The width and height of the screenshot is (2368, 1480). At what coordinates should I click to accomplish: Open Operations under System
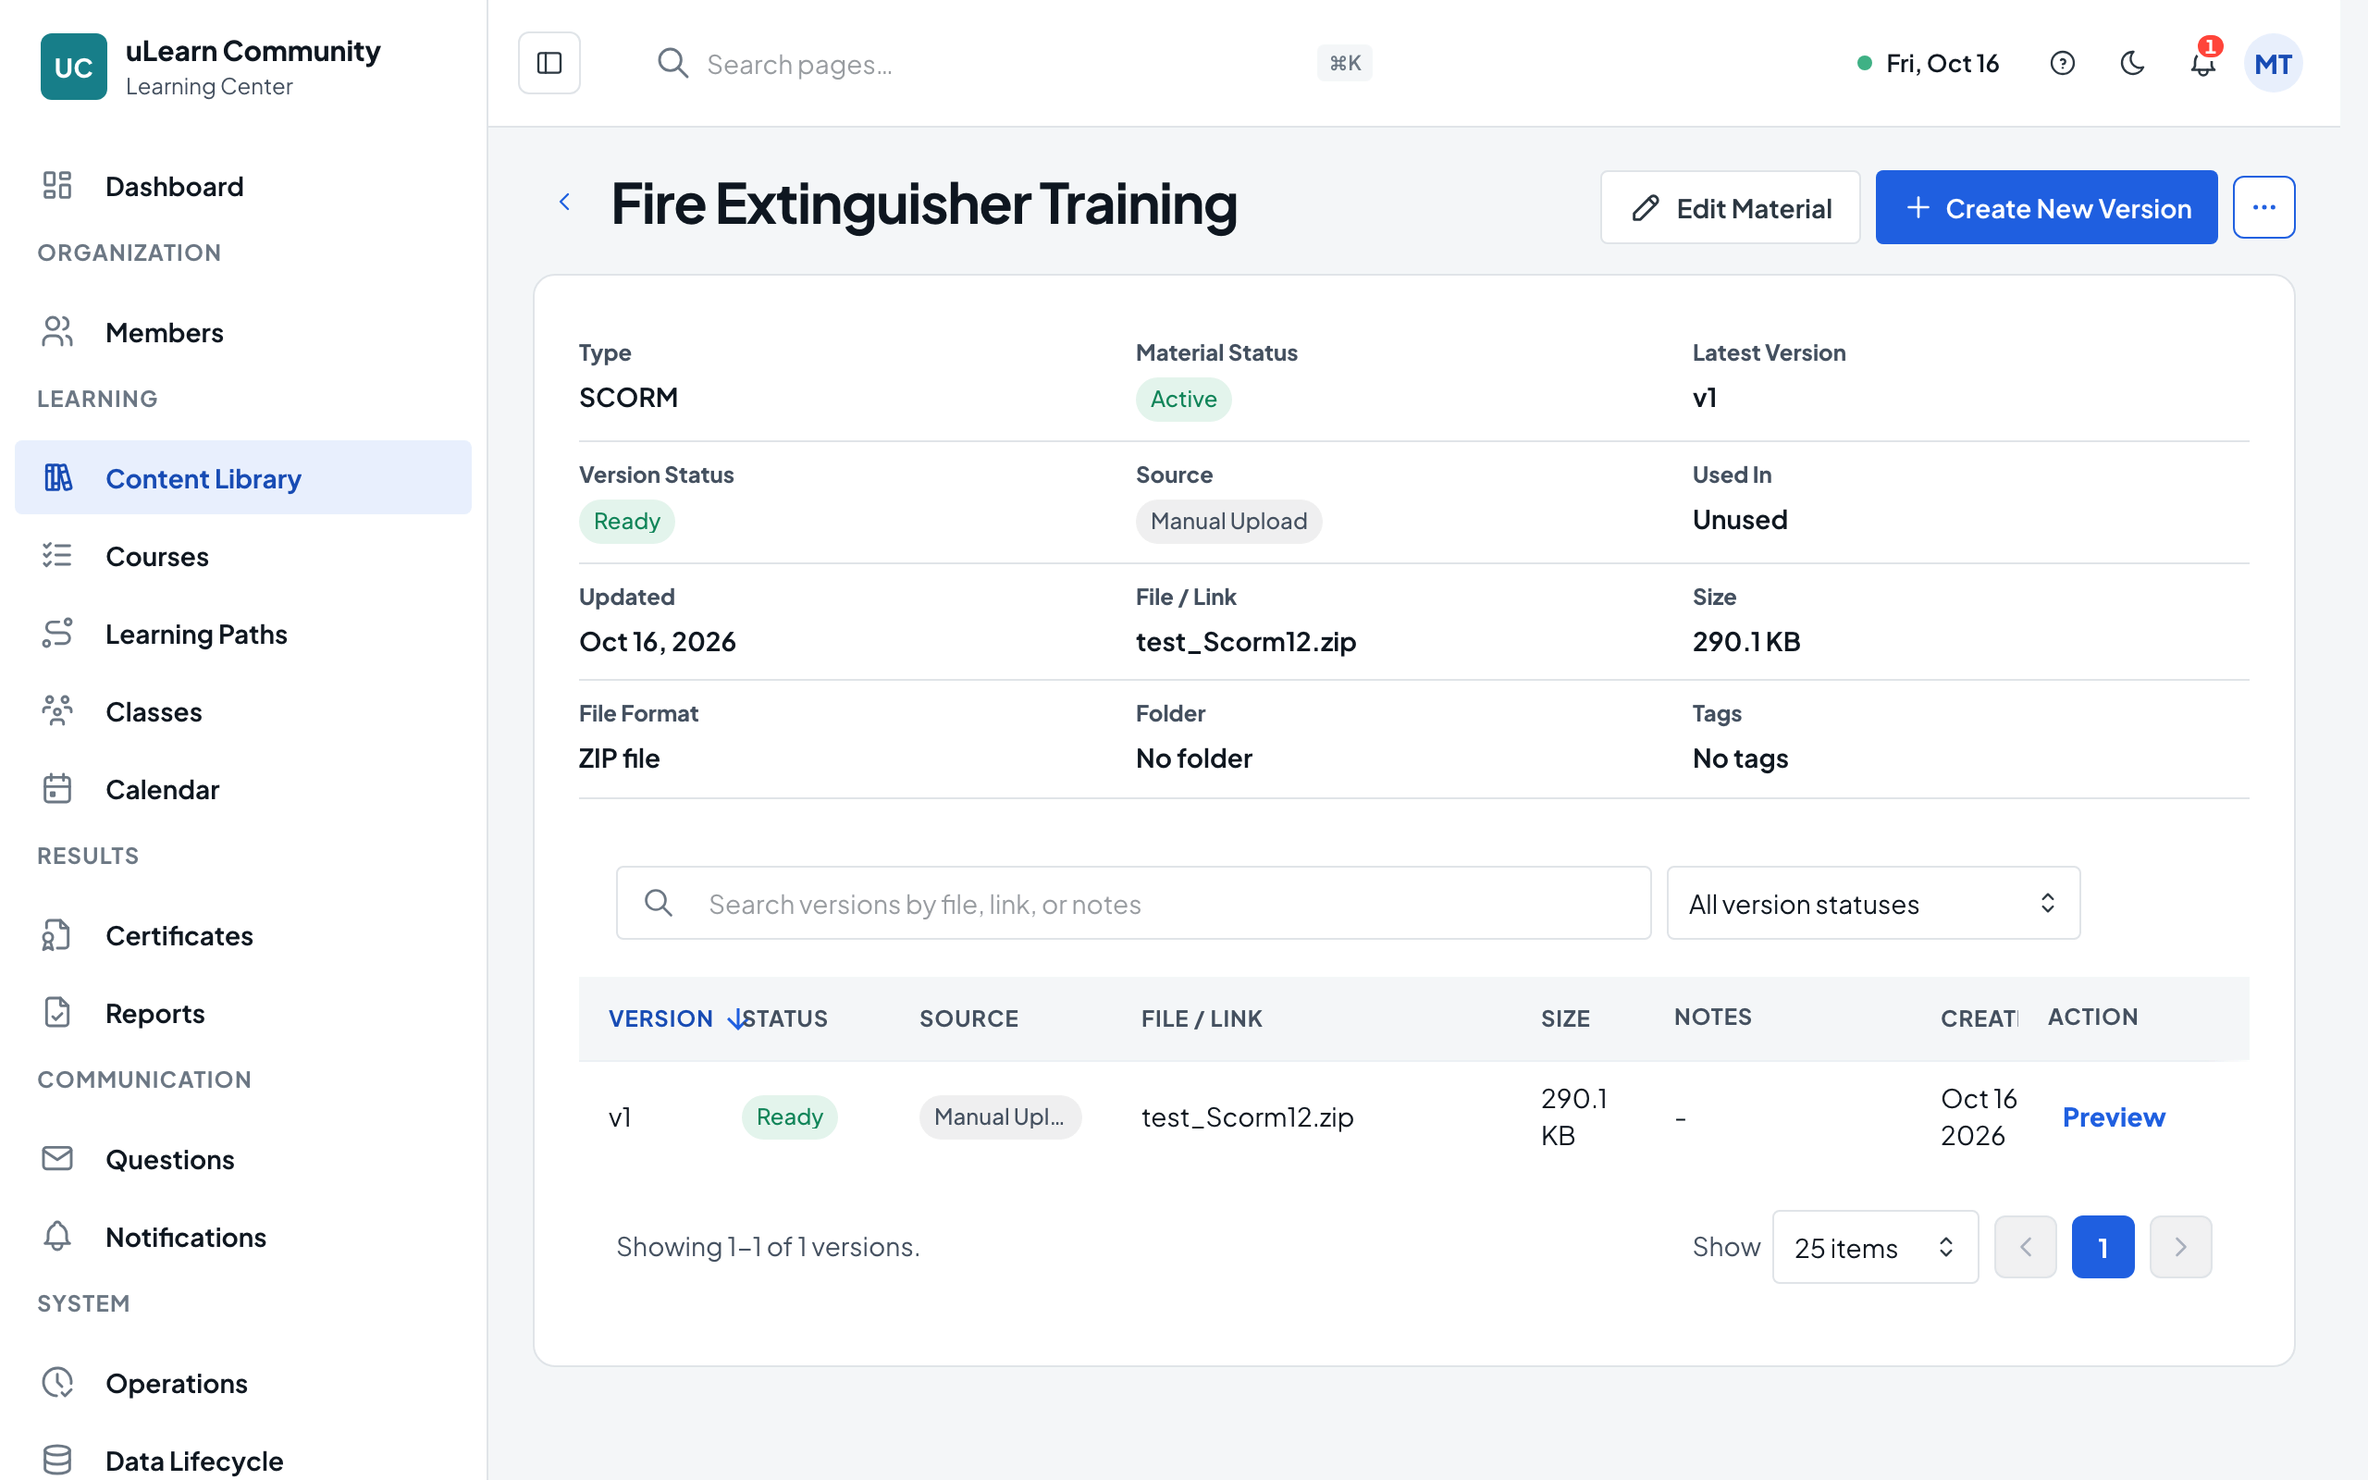tap(242, 1382)
